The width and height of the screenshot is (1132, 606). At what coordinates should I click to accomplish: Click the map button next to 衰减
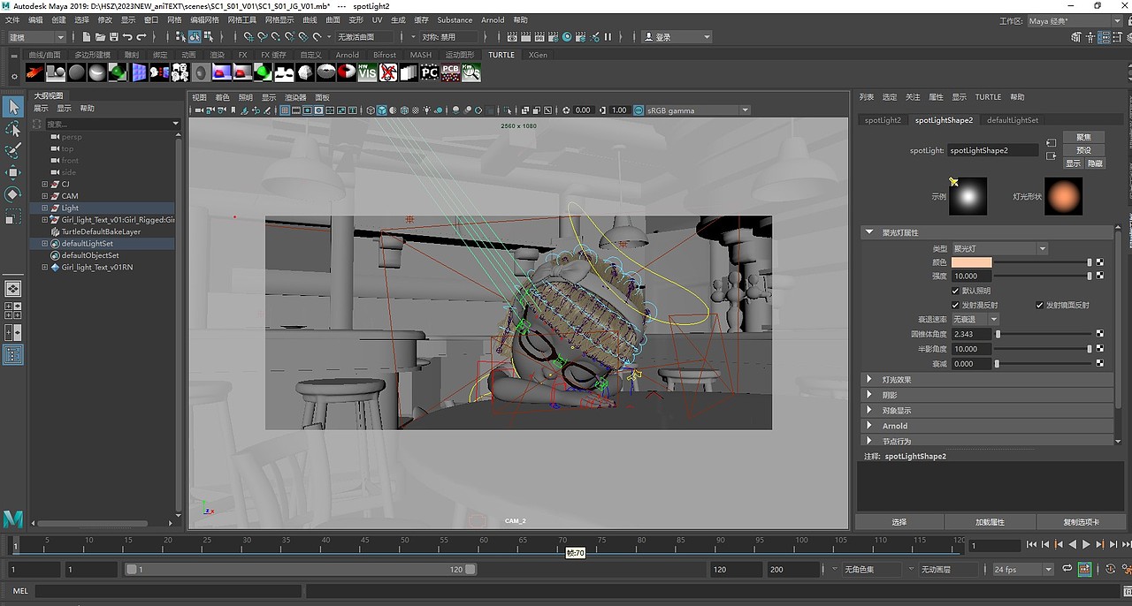click(x=1100, y=363)
